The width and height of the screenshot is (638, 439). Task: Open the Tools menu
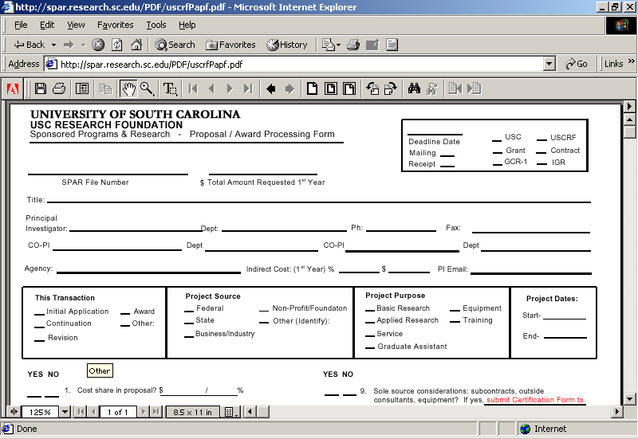pos(156,25)
